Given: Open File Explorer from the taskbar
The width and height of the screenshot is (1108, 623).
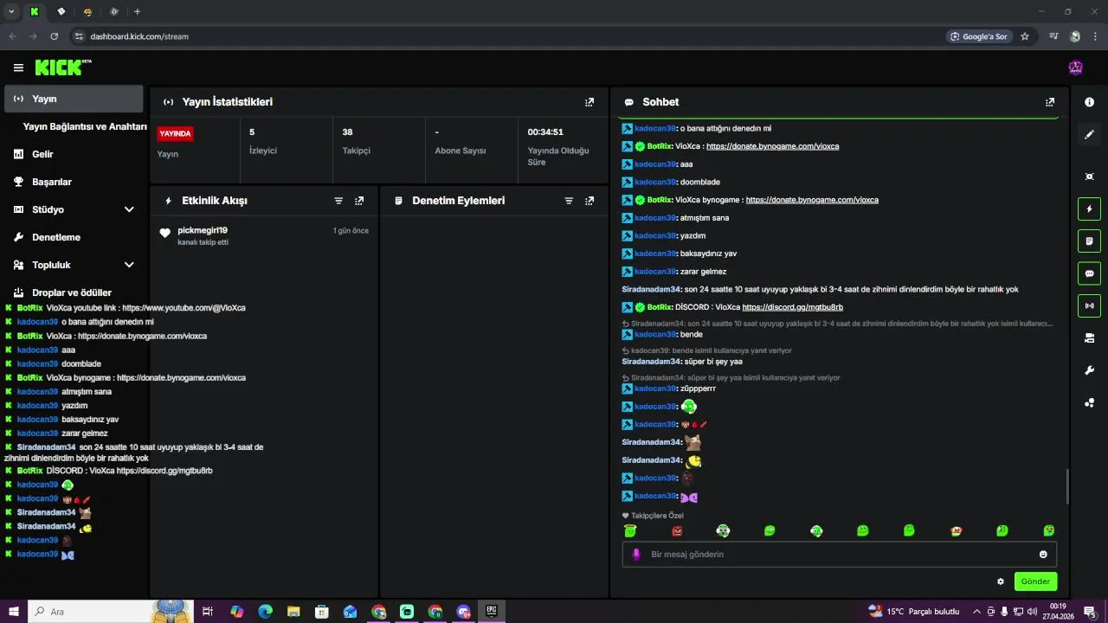Looking at the screenshot, I should [293, 611].
